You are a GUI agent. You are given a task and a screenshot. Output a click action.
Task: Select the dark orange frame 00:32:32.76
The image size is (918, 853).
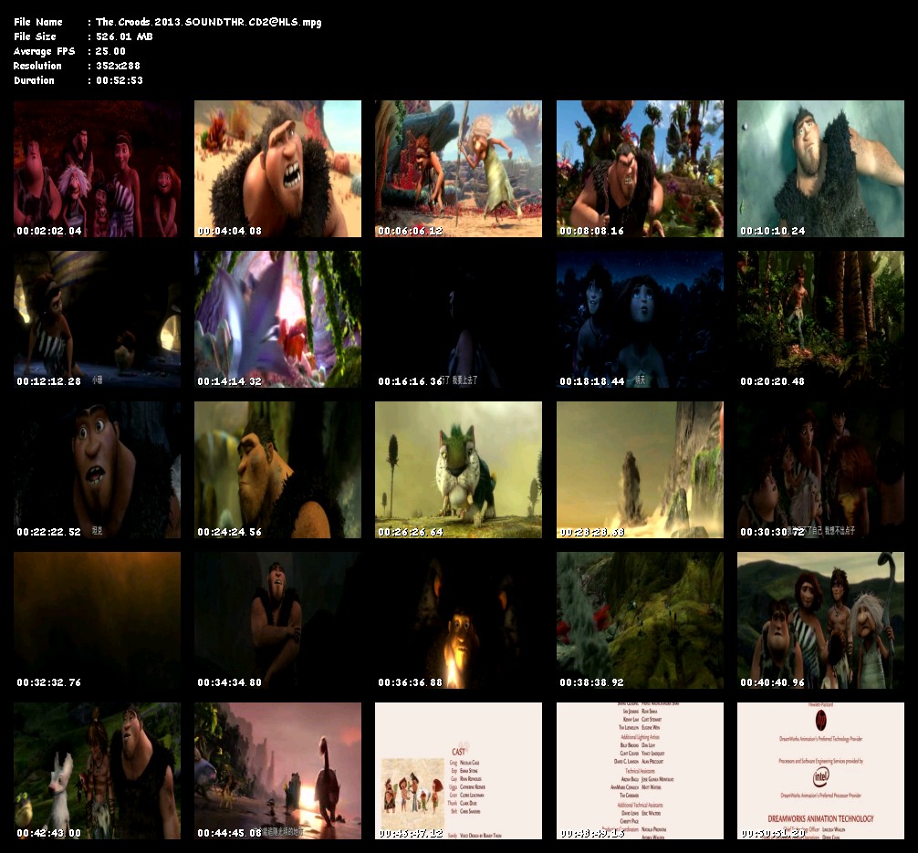(98, 620)
